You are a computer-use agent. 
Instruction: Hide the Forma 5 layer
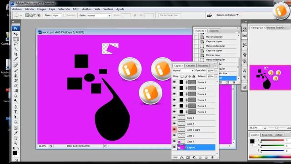tap(174, 88)
